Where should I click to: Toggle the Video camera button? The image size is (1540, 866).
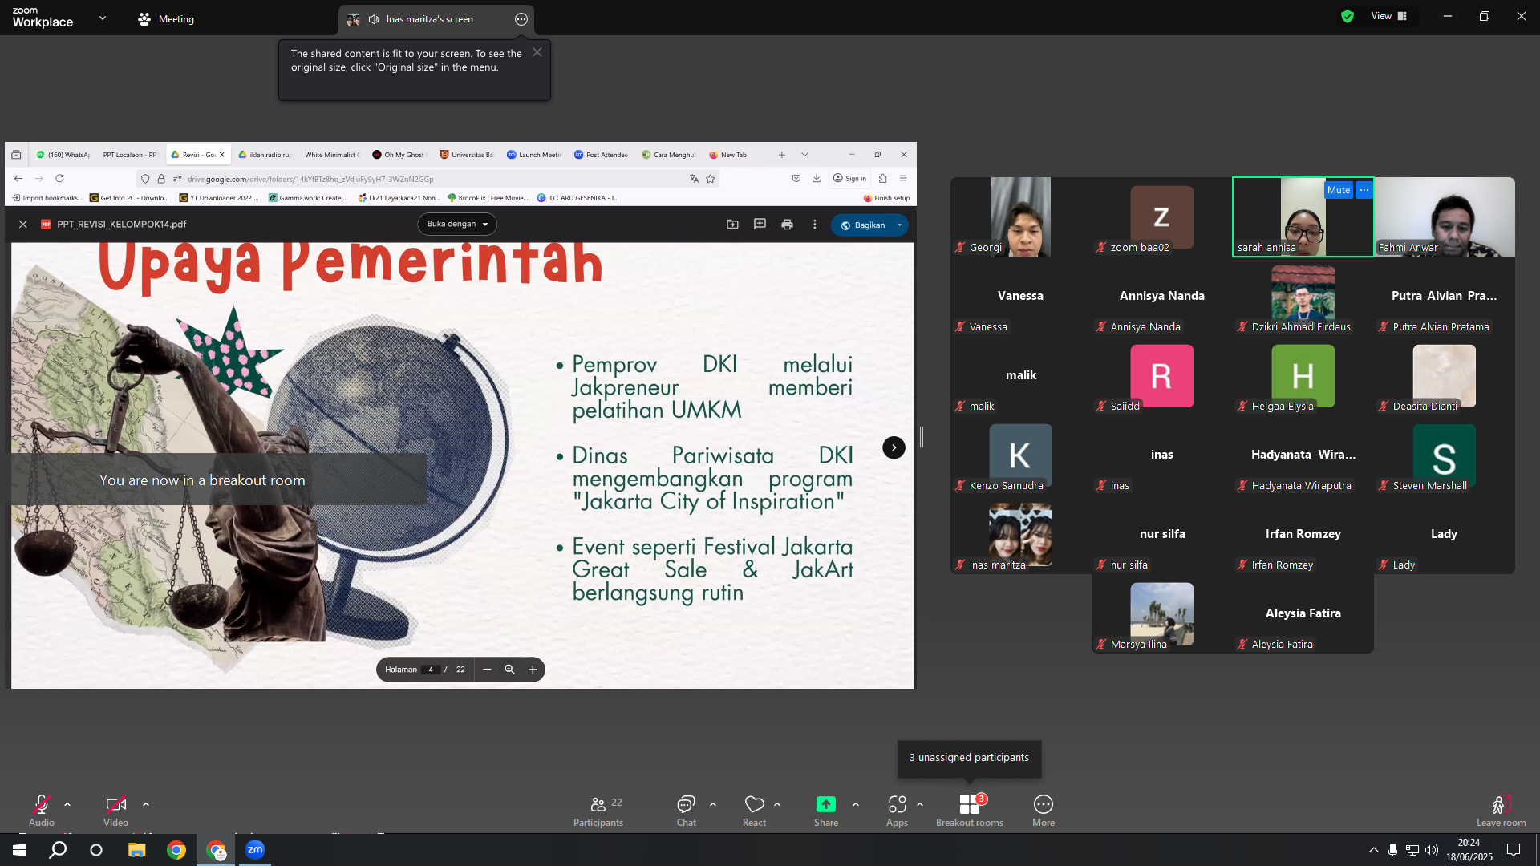click(x=115, y=810)
